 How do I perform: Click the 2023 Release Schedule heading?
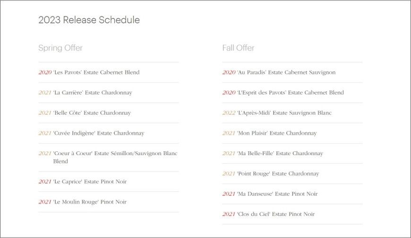pos(89,20)
